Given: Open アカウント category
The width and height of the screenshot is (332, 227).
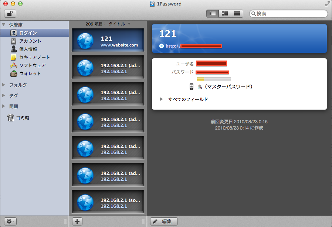Looking at the screenshot, I should coord(34,41).
